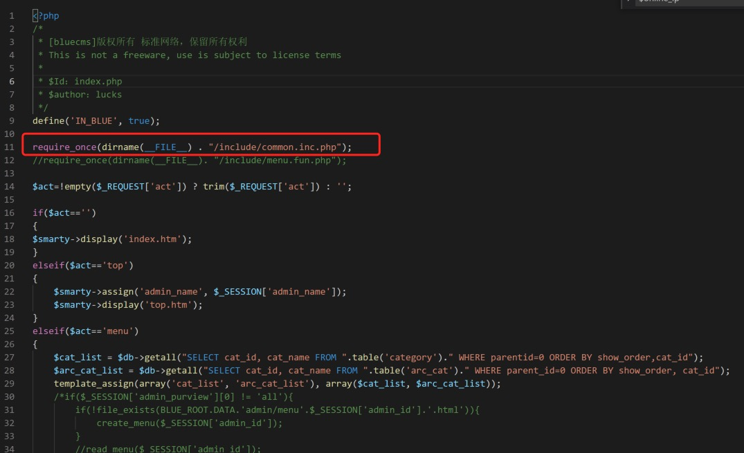Click line number 31 in the gutter

coord(10,410)
